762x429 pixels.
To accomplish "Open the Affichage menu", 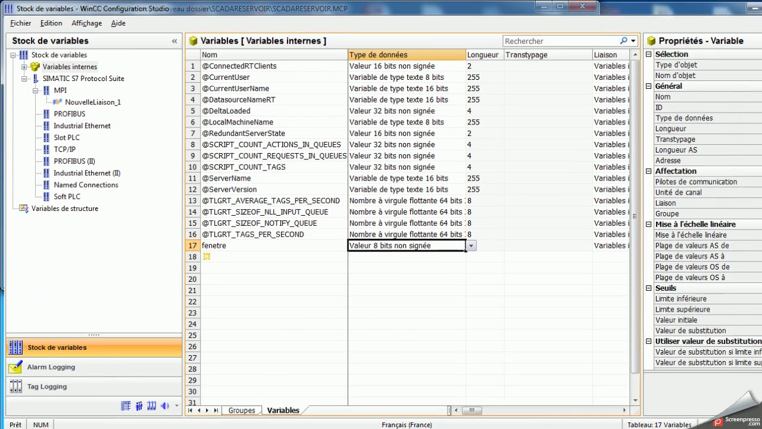I will point(87,23).
